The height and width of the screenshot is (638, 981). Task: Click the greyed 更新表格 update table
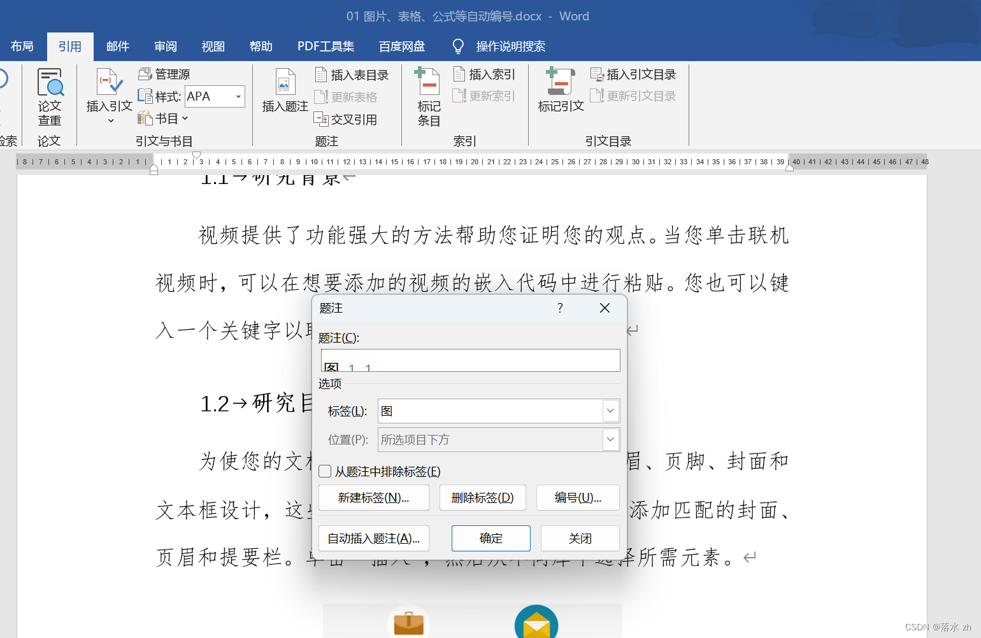point(347,97)
